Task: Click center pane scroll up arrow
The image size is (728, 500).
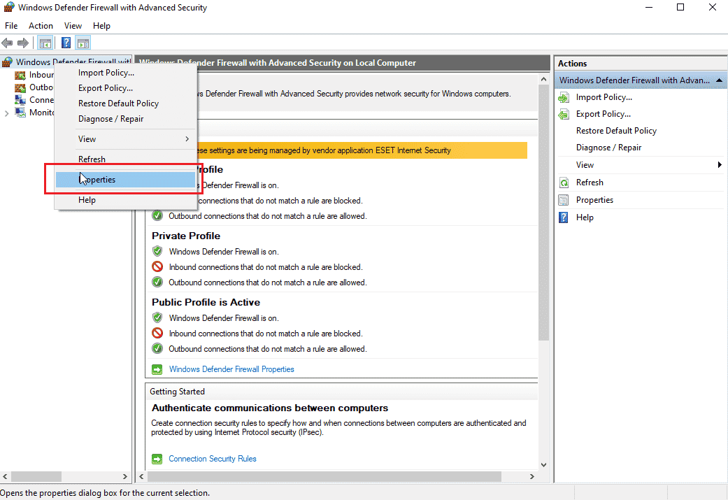Action: pos(543,80)
